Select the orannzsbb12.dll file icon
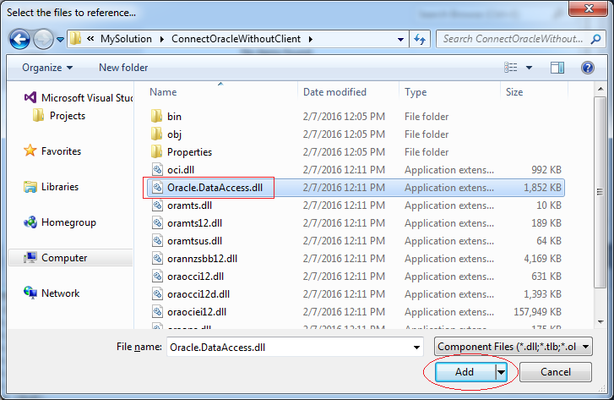Image resolution: width=614 pixels, height=400 pixels. (x=157, y=259)
